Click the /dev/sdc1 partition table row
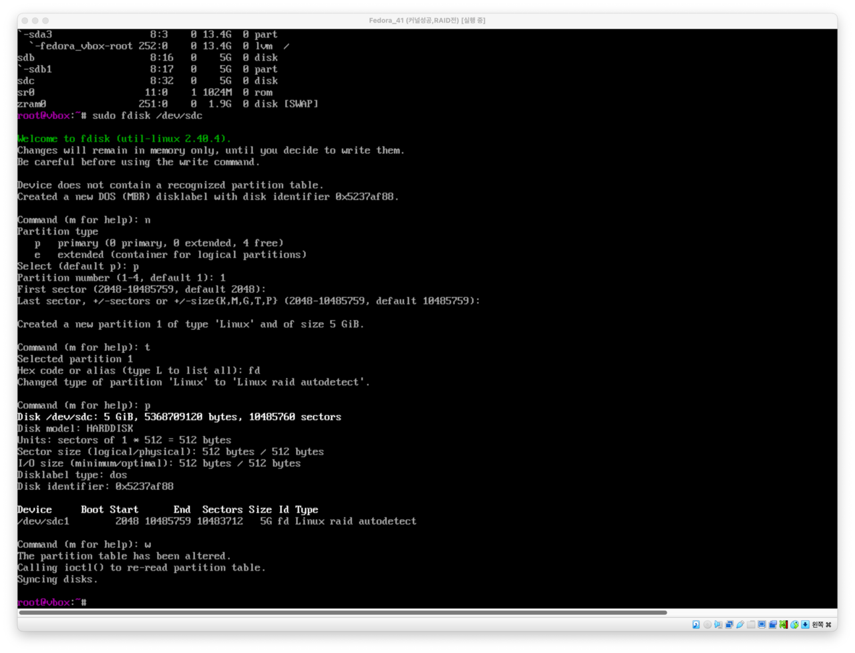This screenshot has height=653, width=855. tap(216, 521)
